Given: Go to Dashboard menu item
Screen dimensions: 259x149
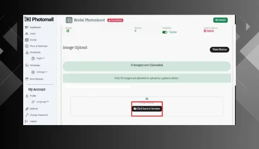Looking at the screenshot, I should [35, 27].
